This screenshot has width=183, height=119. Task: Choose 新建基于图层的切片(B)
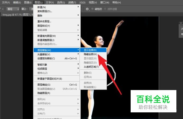pos(57,79)
